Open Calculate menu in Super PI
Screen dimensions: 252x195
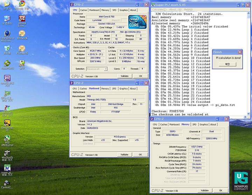point(159,9)
